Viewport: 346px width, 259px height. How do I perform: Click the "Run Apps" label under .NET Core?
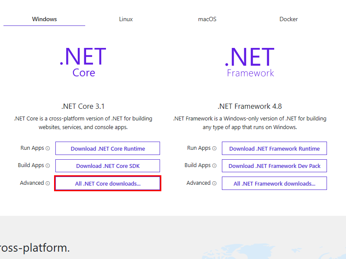click(32, 148)
